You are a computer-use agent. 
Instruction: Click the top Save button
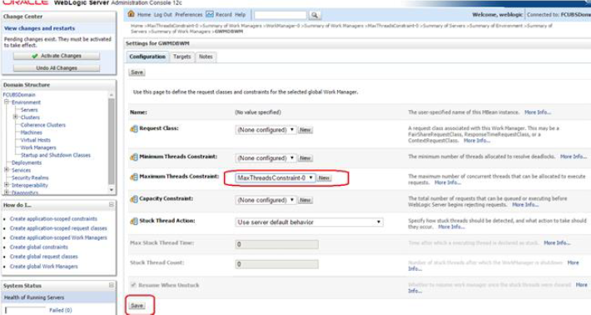(x=137, y=72)
